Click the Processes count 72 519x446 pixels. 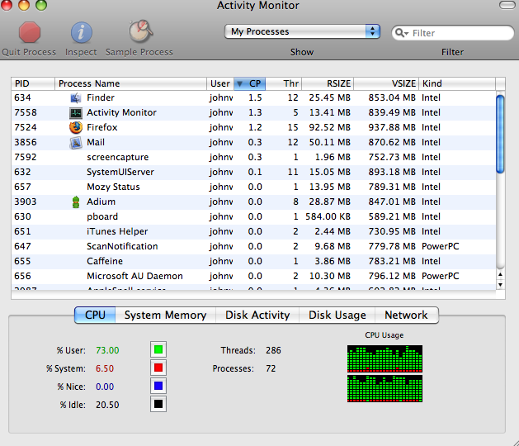(271, 369)
